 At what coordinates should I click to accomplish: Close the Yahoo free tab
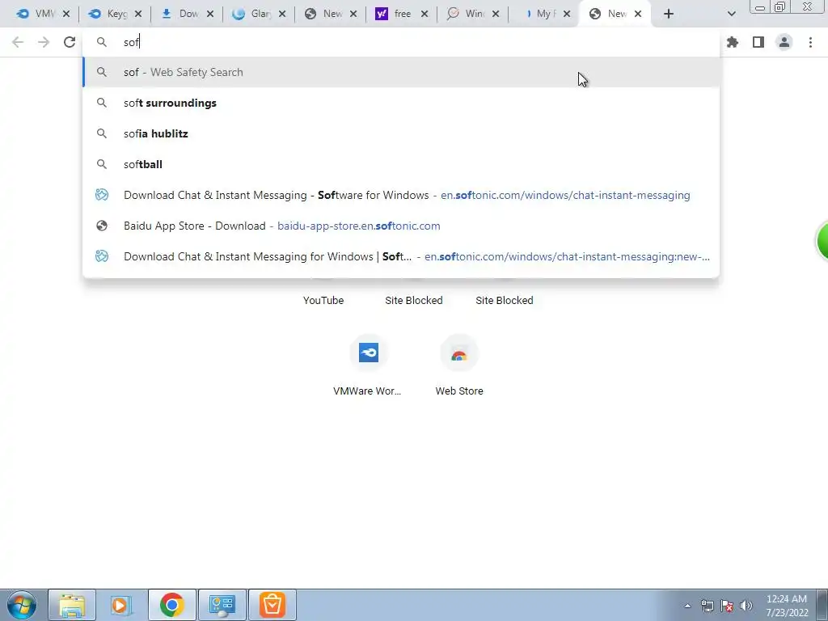click(x=425, y=15)
